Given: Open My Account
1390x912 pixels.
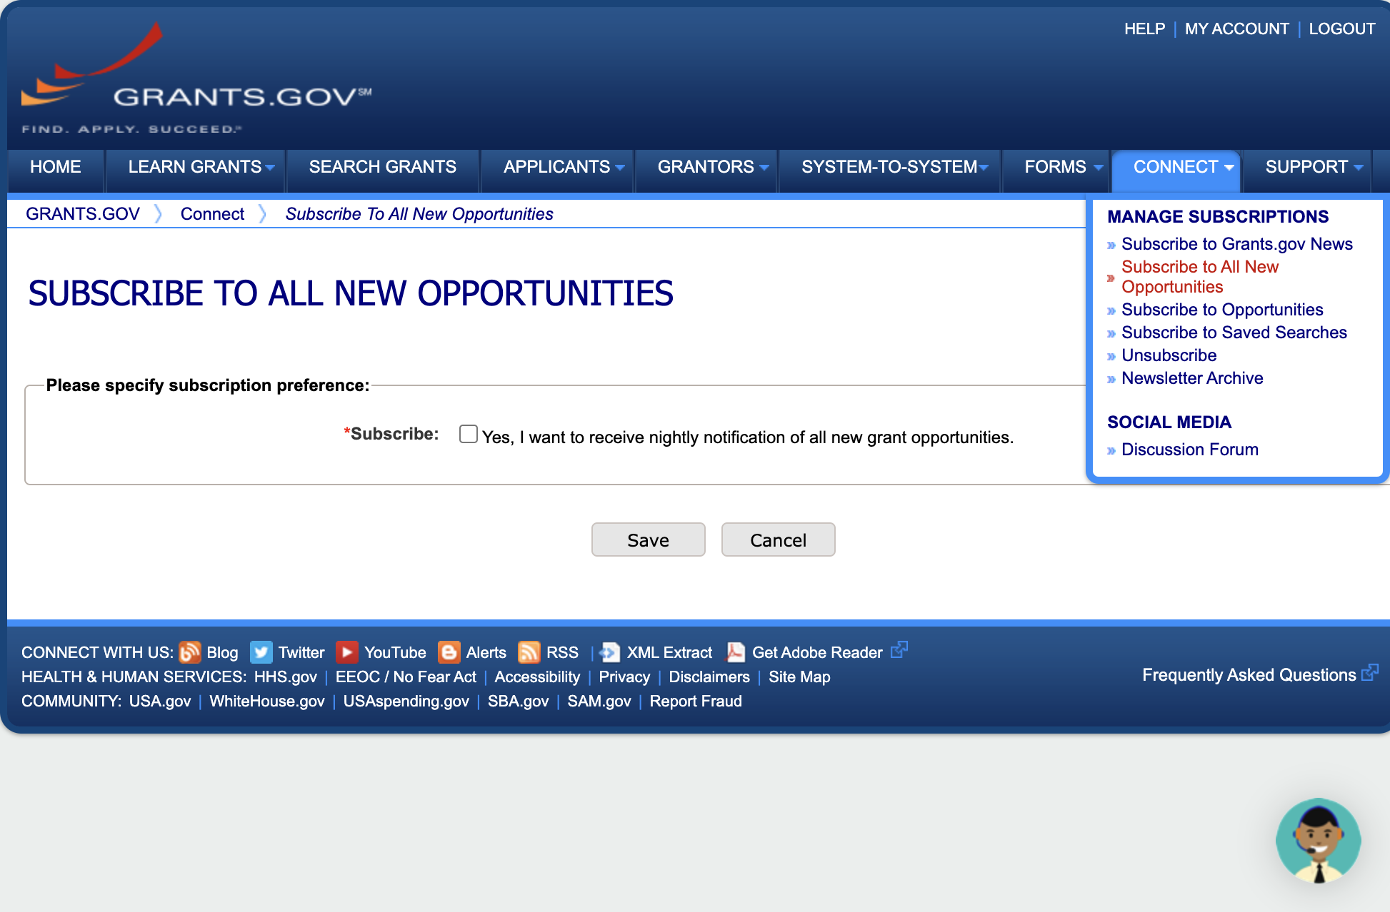Looking at the screenshot, I should [x=1236, y=29].
